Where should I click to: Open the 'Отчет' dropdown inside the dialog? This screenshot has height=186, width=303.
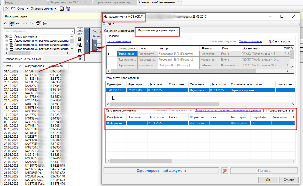click(x=108, y=24)
